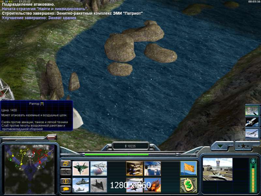Build the Aurora supersonic bomber
This screenshot has height=196, width=261.
click(99, 168)
